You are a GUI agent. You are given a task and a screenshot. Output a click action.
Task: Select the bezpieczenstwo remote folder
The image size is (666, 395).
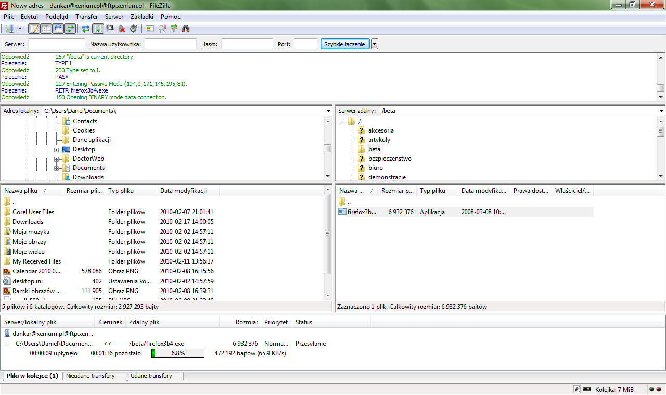390,159
